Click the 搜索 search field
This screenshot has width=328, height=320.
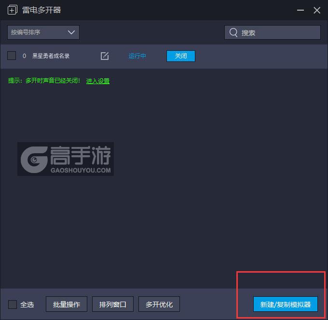[x=273, y=32]
